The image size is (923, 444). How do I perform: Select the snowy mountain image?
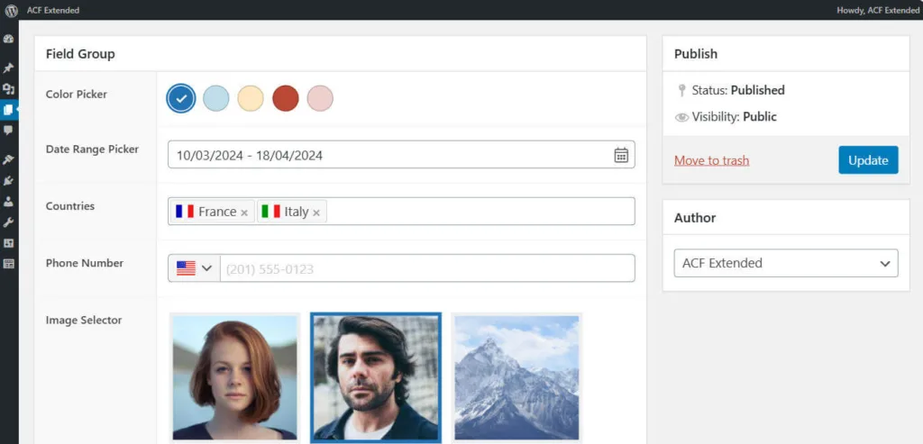[516, 377]
